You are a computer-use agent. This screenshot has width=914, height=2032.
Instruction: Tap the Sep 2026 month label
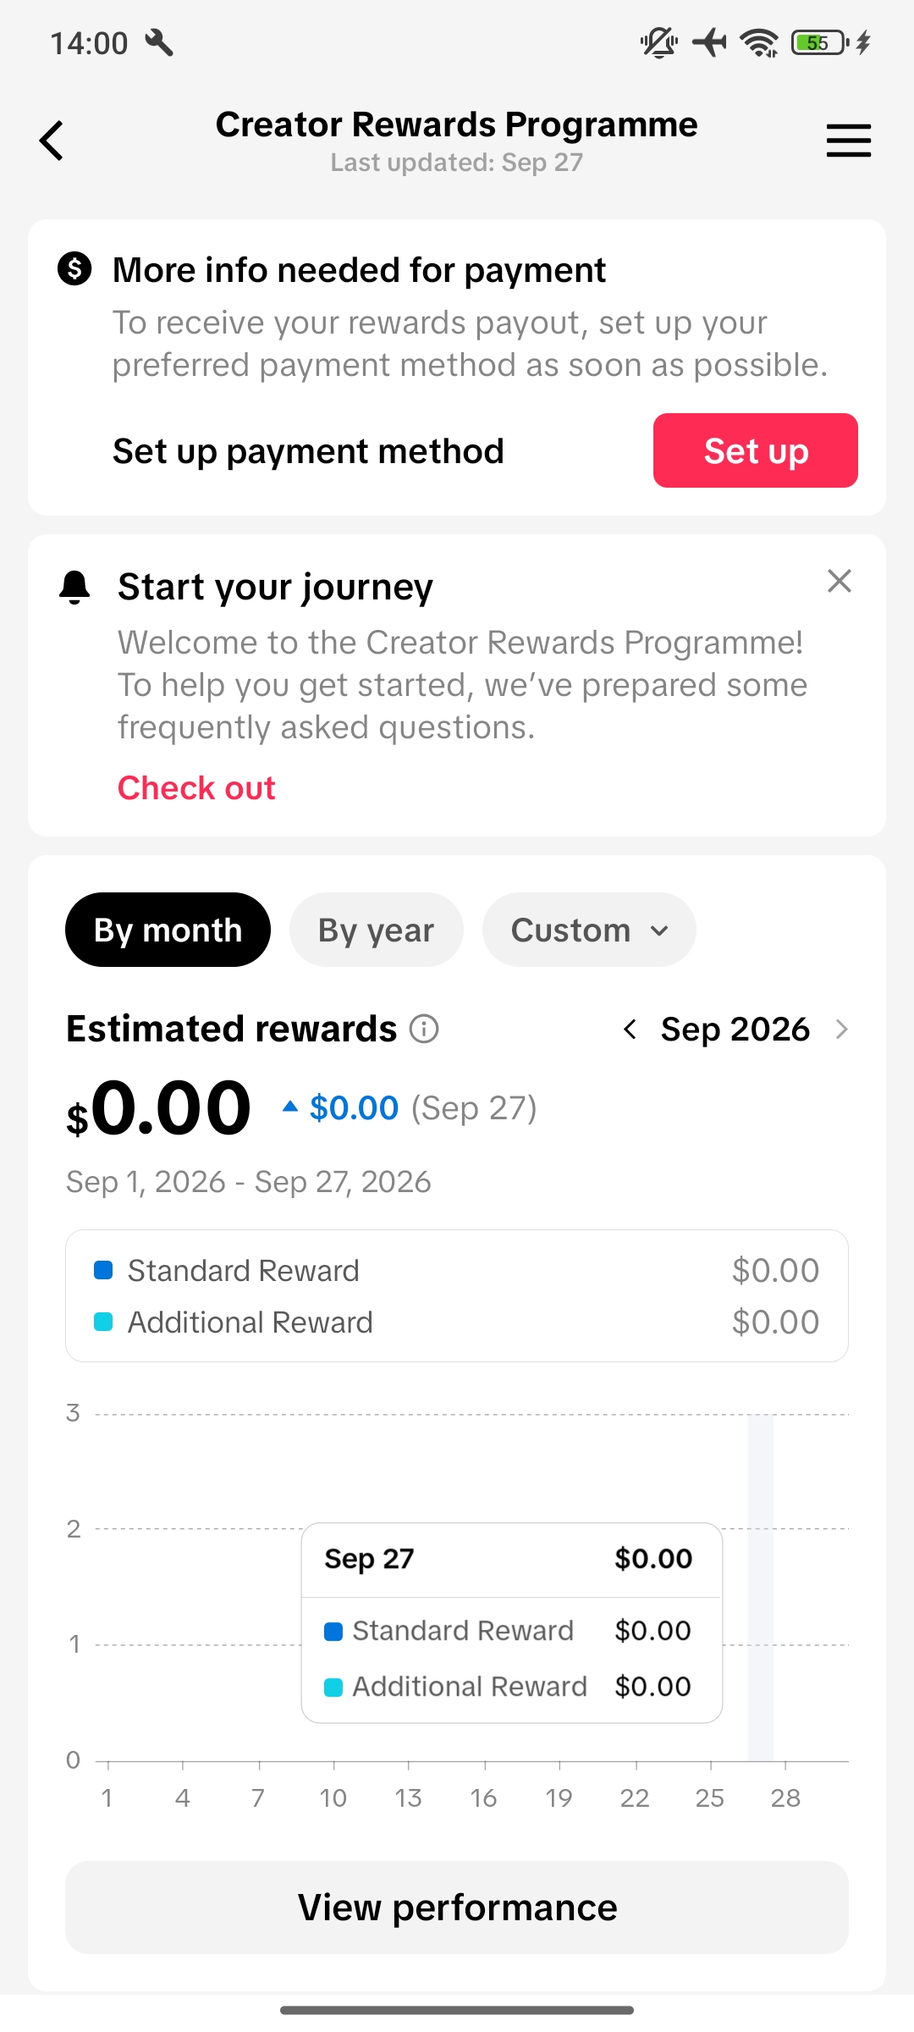pos(735,1030)
